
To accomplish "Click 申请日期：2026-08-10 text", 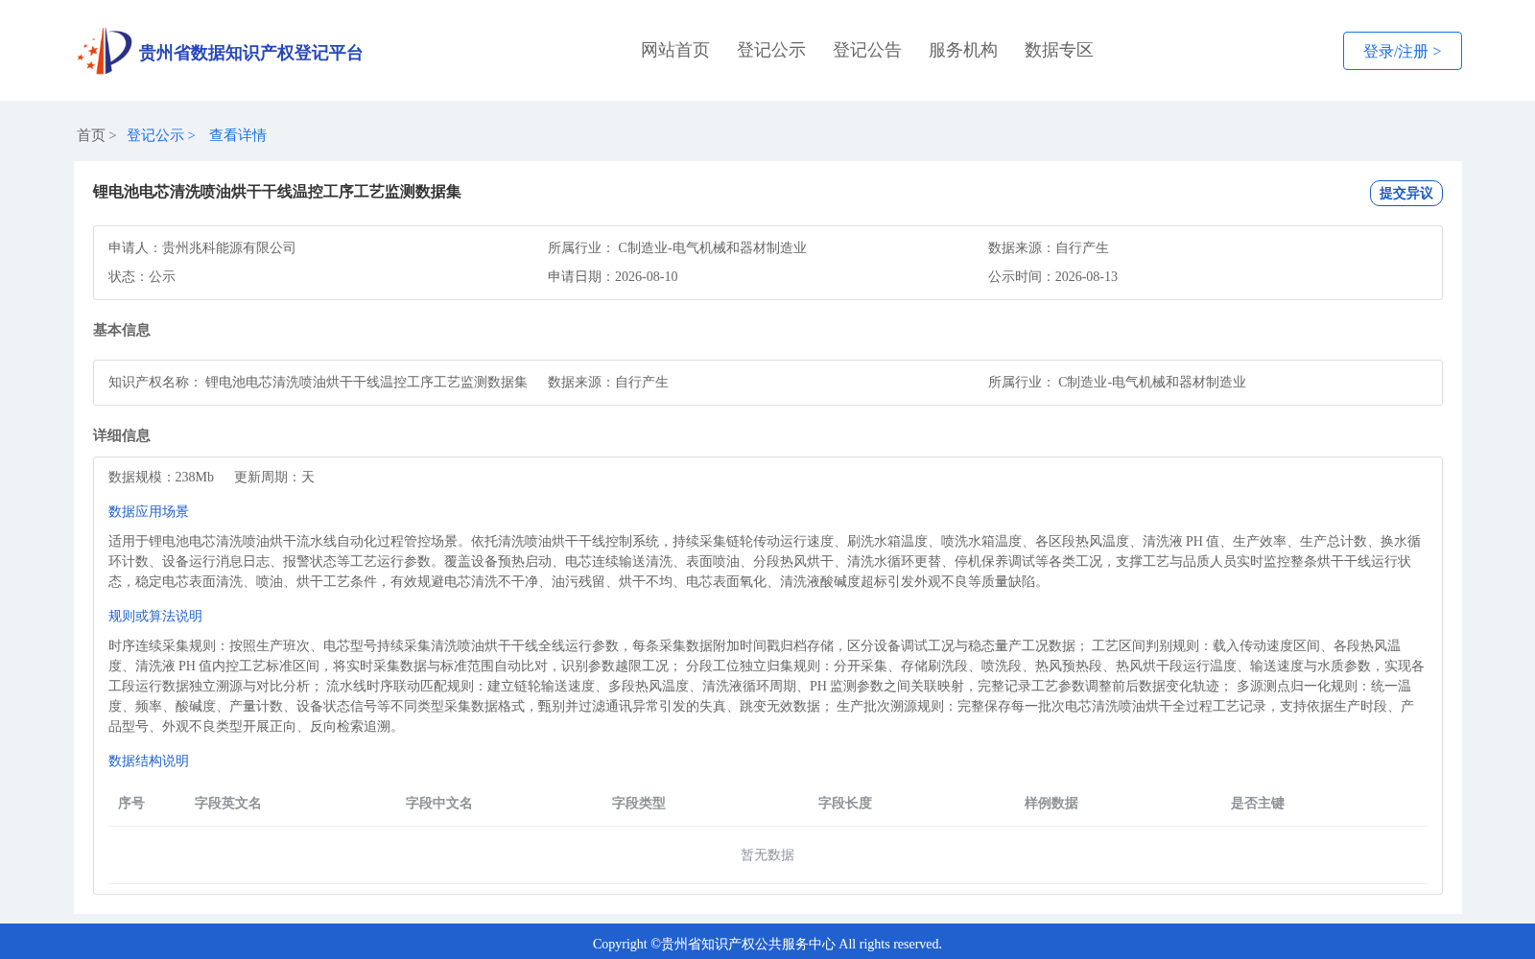I will point(613,276).
